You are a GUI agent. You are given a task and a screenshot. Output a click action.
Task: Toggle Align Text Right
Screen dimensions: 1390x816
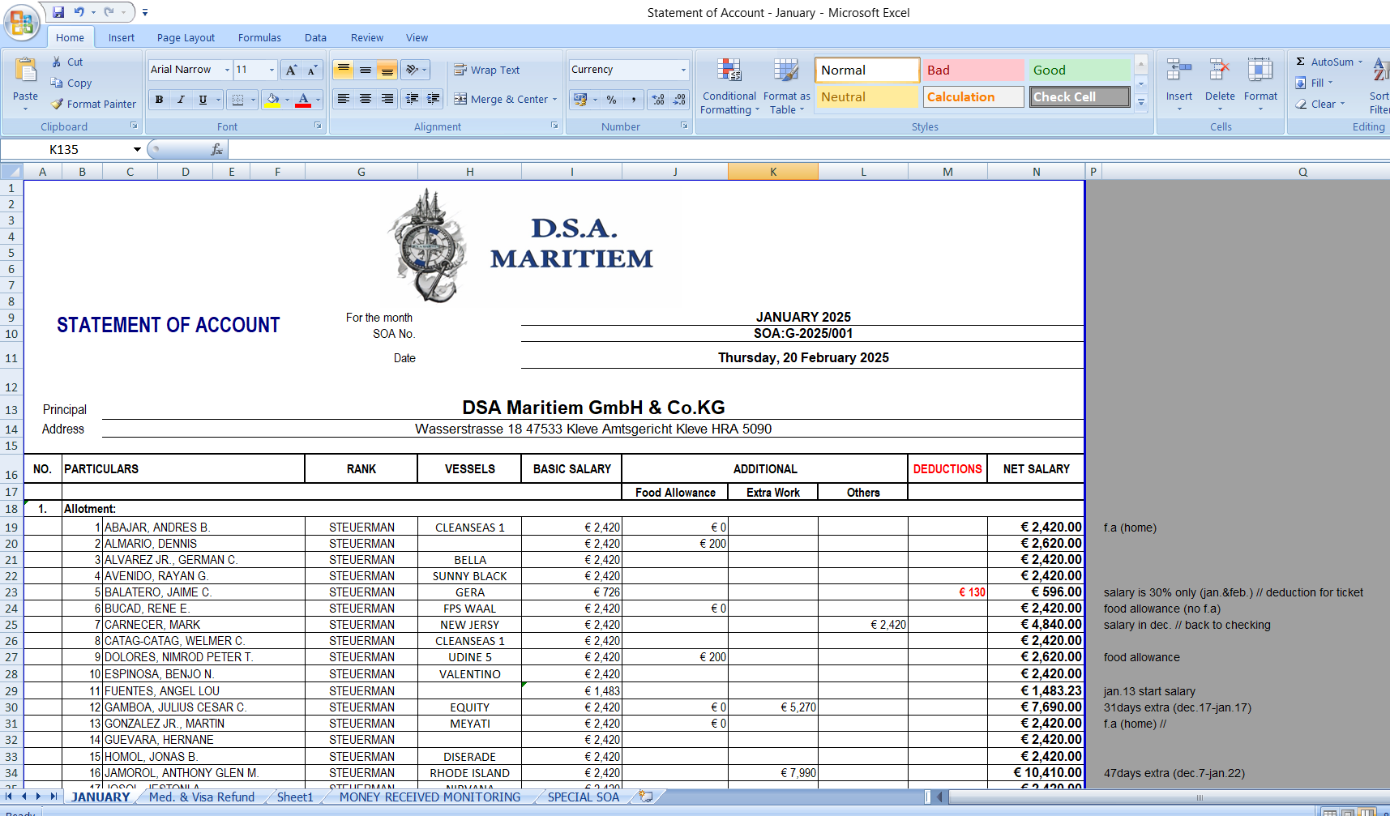(387, 99)
